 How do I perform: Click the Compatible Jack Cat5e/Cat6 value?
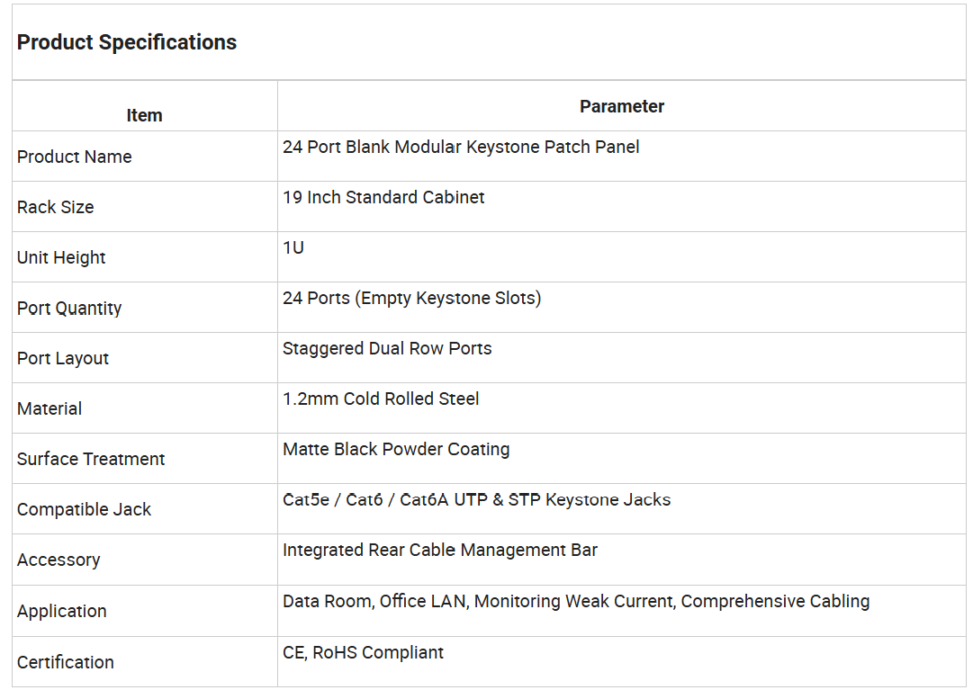point(476,500)
